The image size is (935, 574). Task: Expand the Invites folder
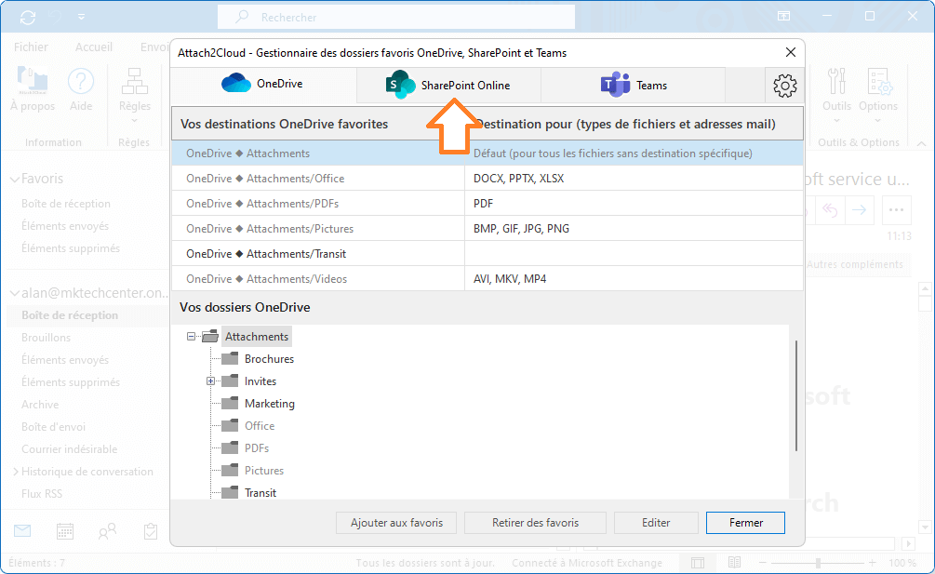209,380
